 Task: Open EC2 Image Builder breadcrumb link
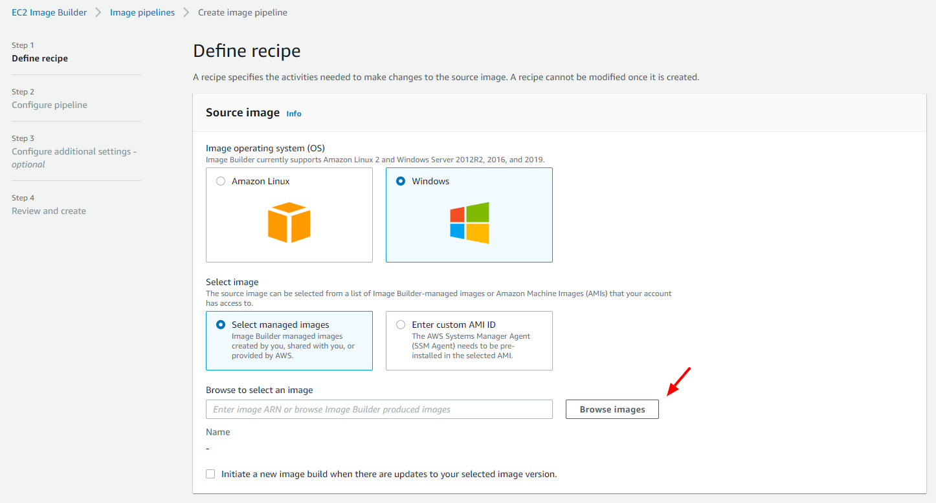tap(49, 12)
